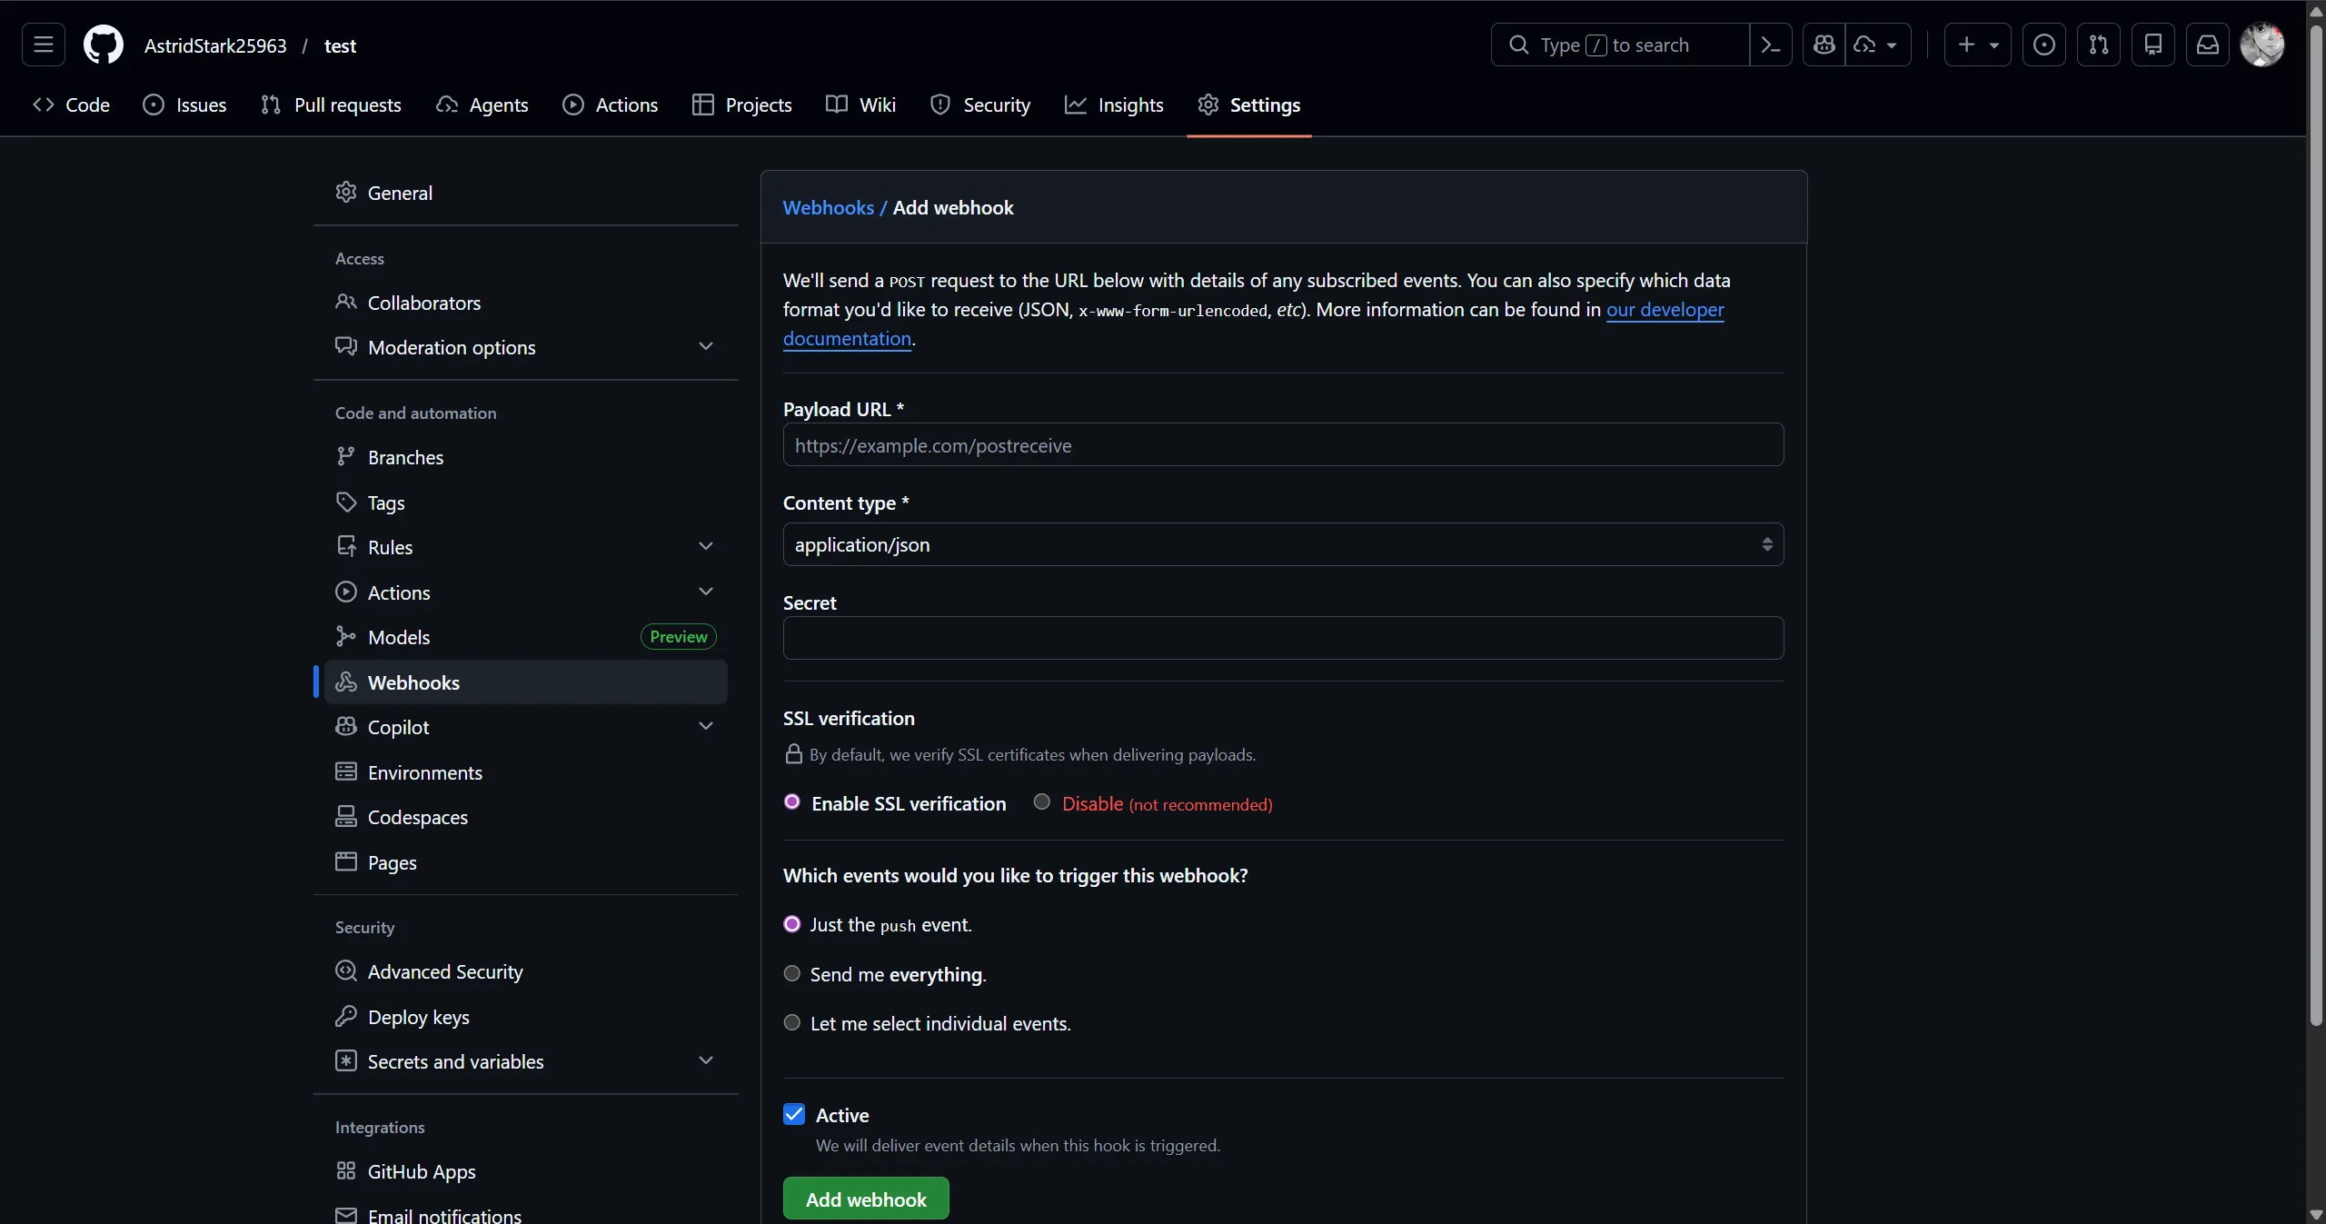Open the notifications inbox icon
The width and height of the screenshot is (2326, 1224).
pos(2208,45)
